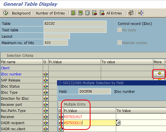Open selection options icon for IDoc Type
The image size is (166, 132).
pos(46,92)
